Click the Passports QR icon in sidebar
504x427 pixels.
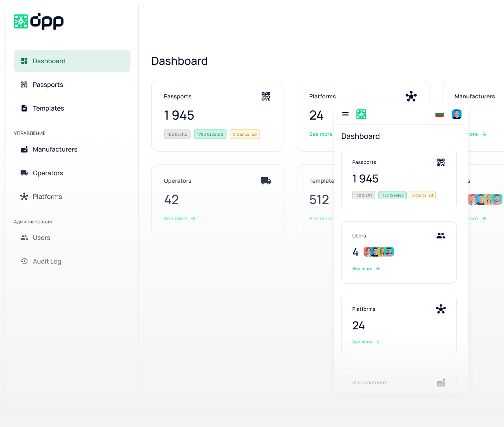24,85
